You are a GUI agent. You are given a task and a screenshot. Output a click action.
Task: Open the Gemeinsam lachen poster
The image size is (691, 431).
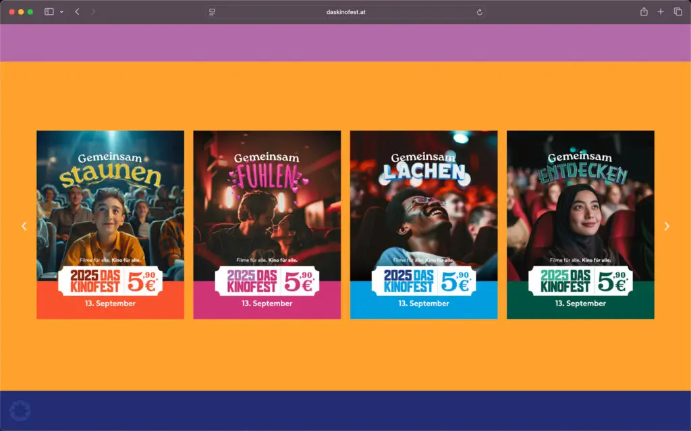[424, 223]
